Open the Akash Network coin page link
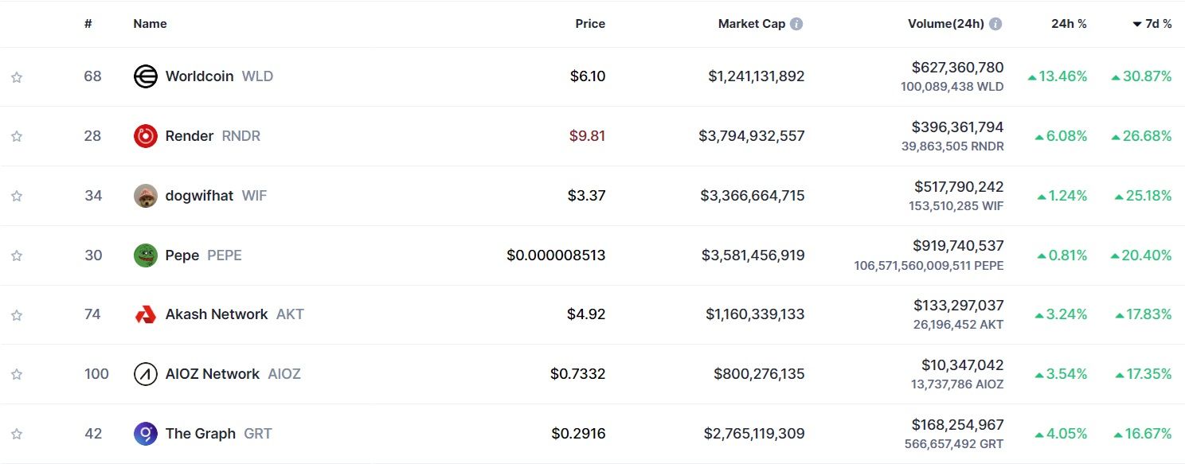 [217, 314]
